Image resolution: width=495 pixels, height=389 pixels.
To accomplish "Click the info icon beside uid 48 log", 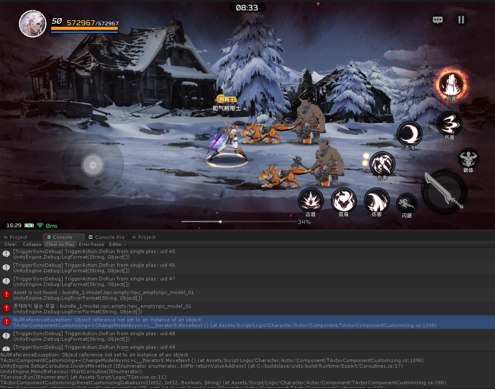I will 6,336.
